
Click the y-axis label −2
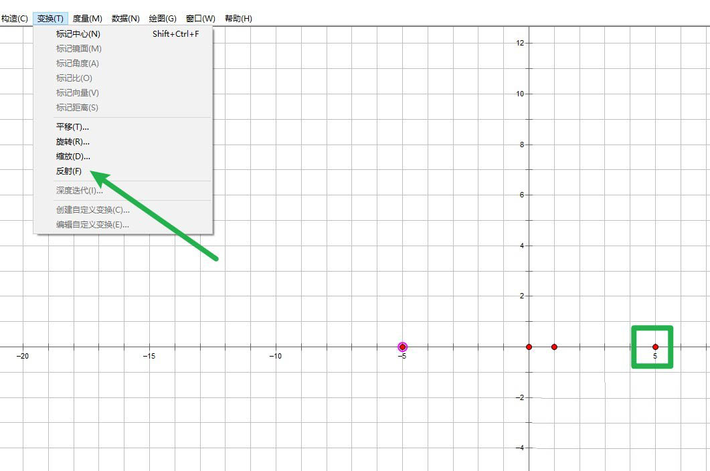(519, 397)
